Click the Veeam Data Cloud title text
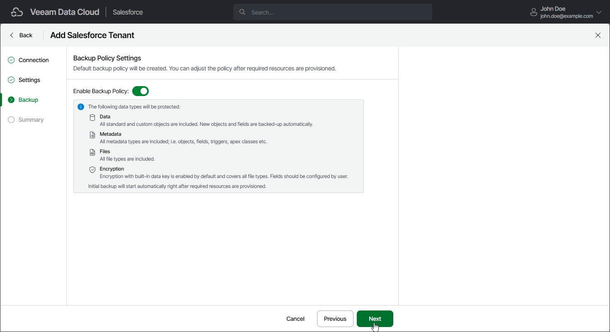Screen dimensions: 610x332 [x=65, y=12]
